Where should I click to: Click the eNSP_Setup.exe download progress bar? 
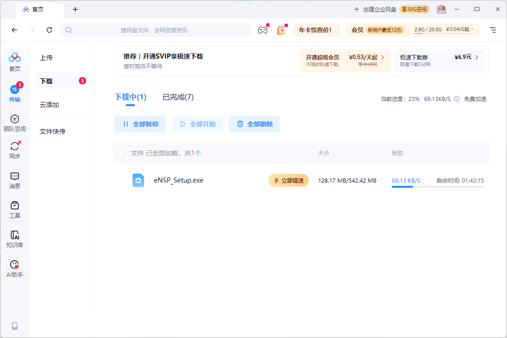point(437,187)
